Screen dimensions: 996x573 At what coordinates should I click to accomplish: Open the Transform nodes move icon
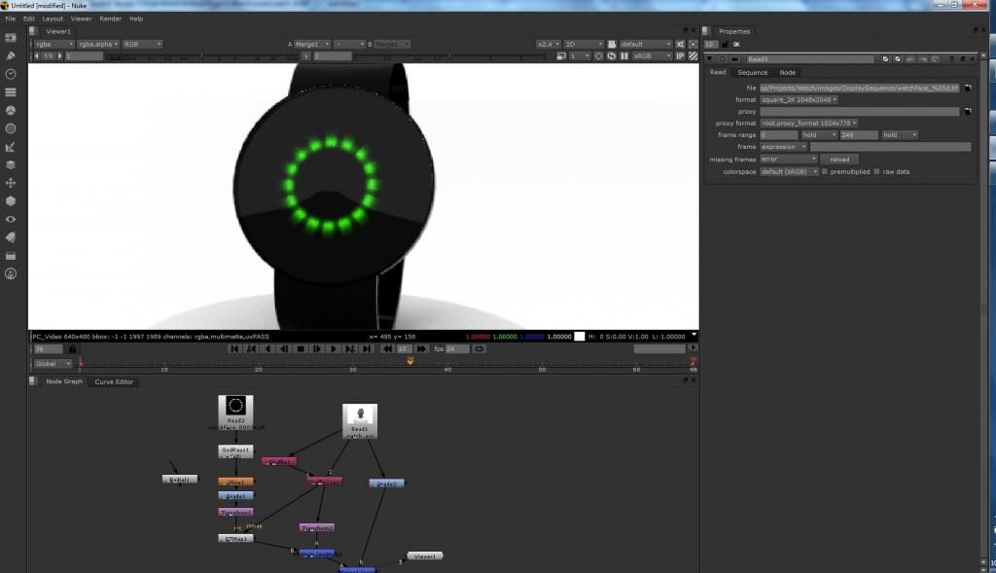tap(11, 183)
